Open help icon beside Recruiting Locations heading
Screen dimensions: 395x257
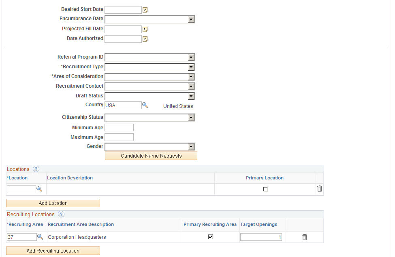pos(61,214)
